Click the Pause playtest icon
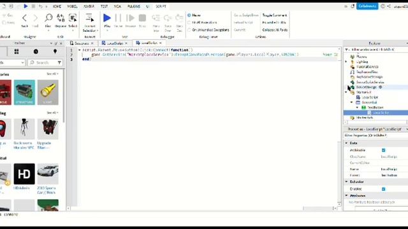Image resolution: width=408 pixels, height=229 pixels. [x=118, y=18]
